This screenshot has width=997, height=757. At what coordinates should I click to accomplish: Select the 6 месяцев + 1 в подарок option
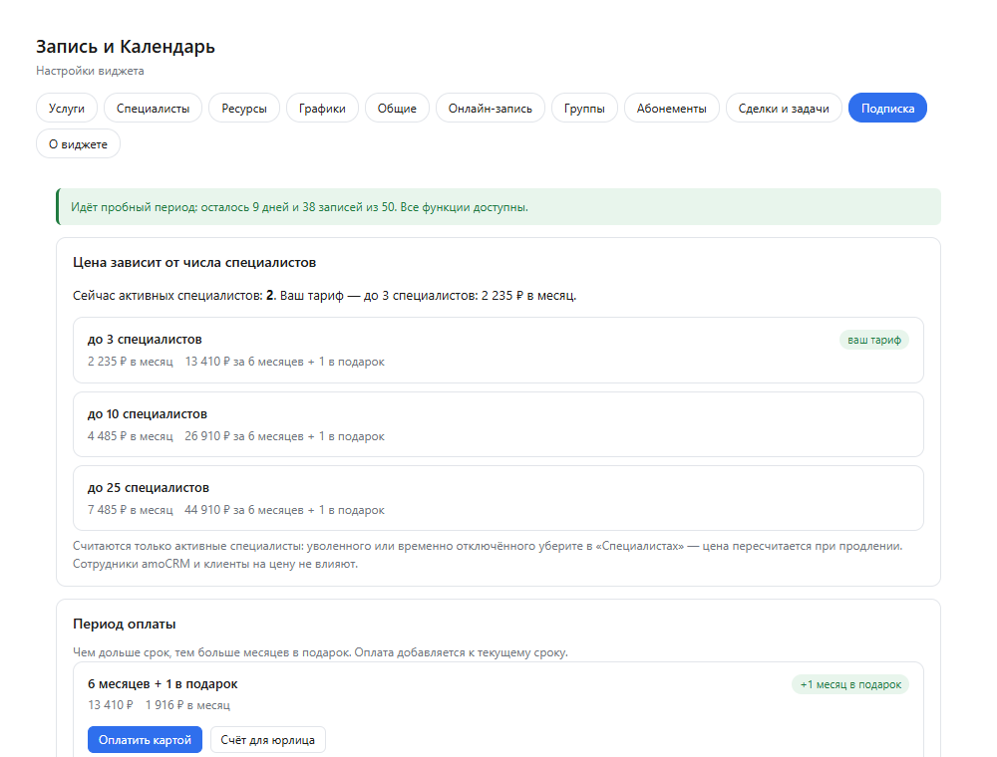163,684
